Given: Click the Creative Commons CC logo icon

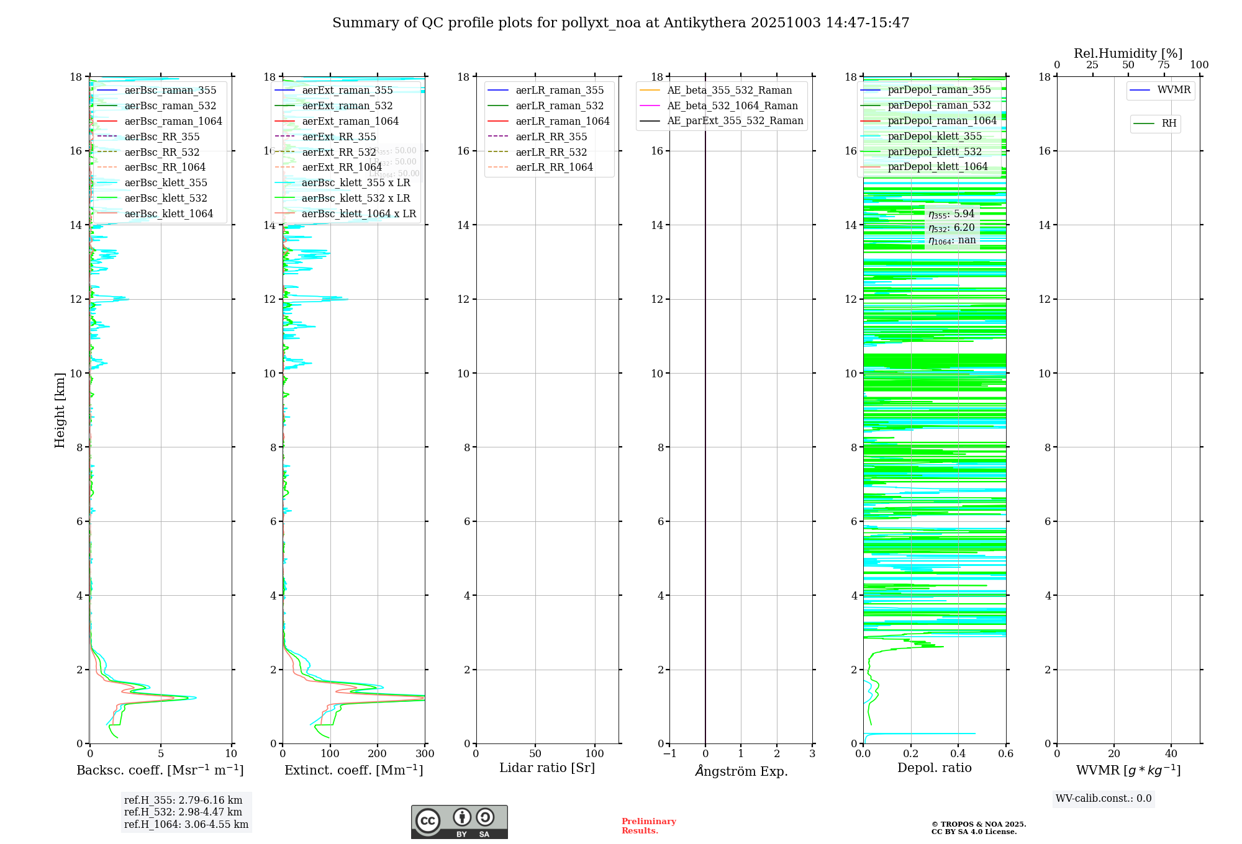Looking at the screenshot, I should coord(428,821).
